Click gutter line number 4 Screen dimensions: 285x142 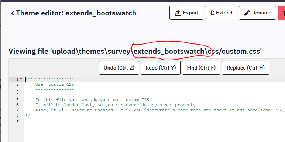17,95
